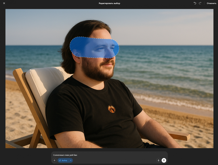Screen dimensions: 218x165
Task: Submit the prompt with the send arrow
Action: (x=164, y=160)
